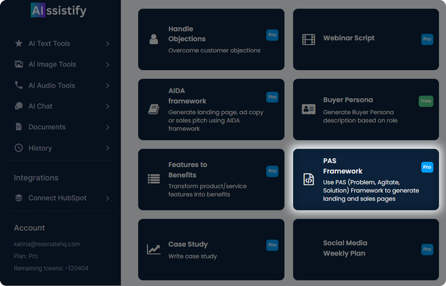
Task: Click the star icon beside AI Text Tools
Action: coord(18,43)
